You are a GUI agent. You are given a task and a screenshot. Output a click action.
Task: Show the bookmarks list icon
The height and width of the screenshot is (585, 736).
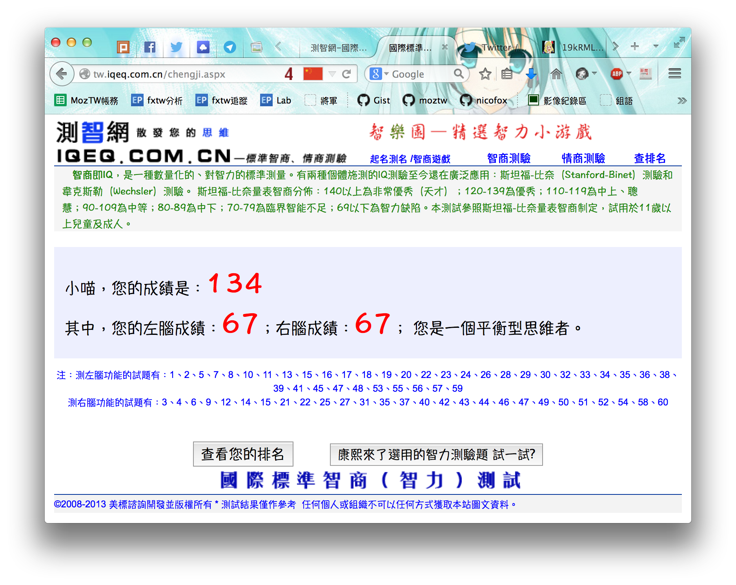point(507,74)
